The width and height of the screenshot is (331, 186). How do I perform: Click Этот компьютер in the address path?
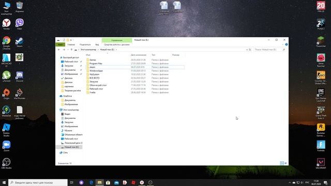[x=88, y=50]
